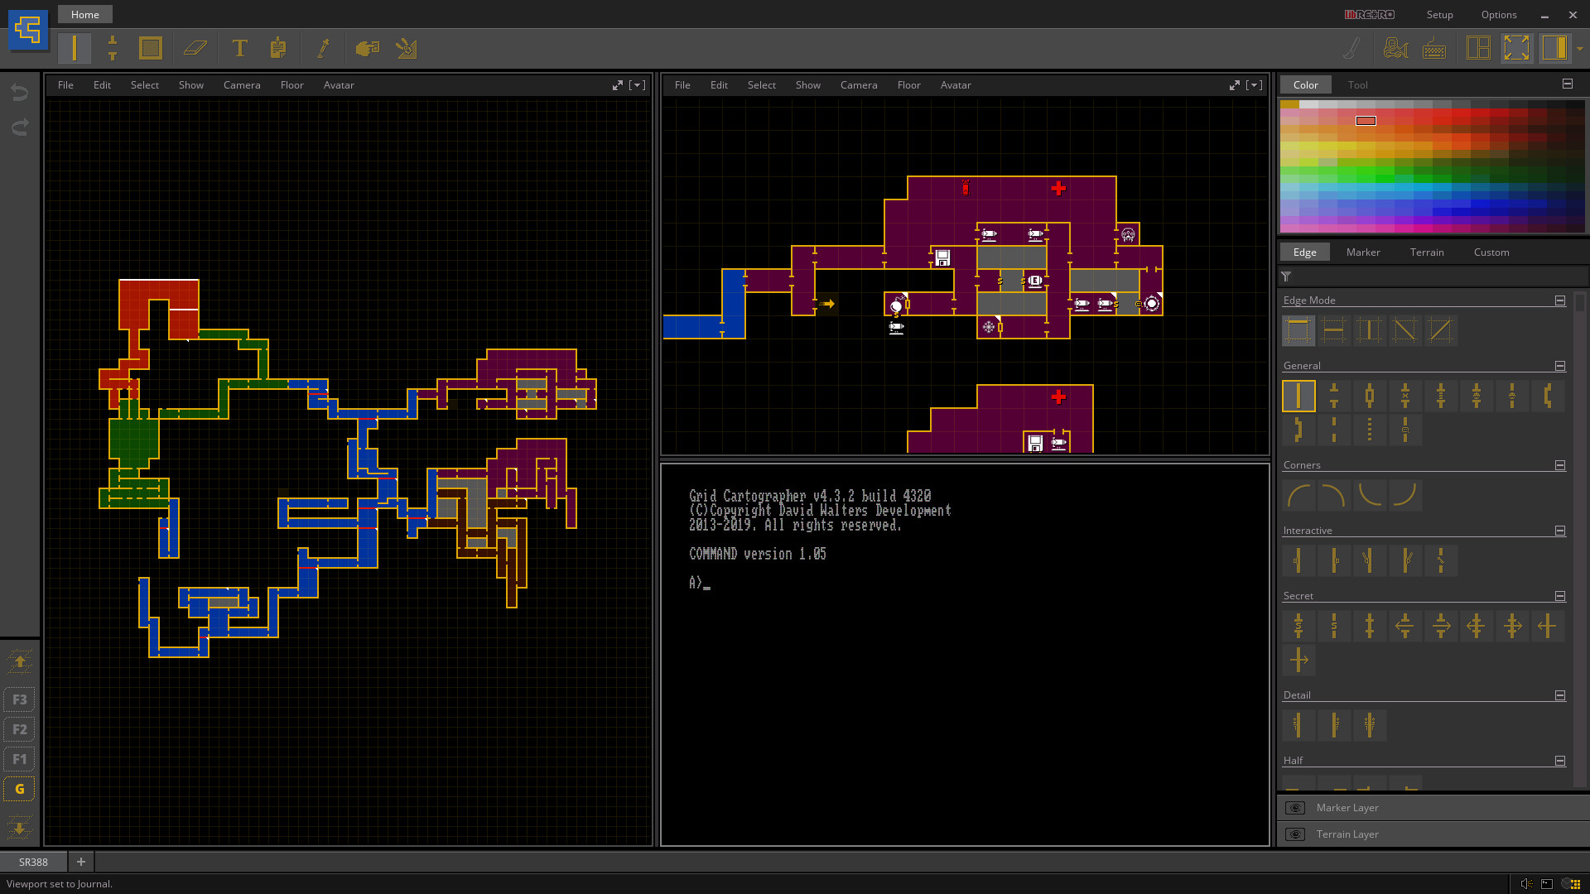Toggle Marker Layer visibility
Viewport: 1590px width, 894px height.
(x=1295, y=808)
